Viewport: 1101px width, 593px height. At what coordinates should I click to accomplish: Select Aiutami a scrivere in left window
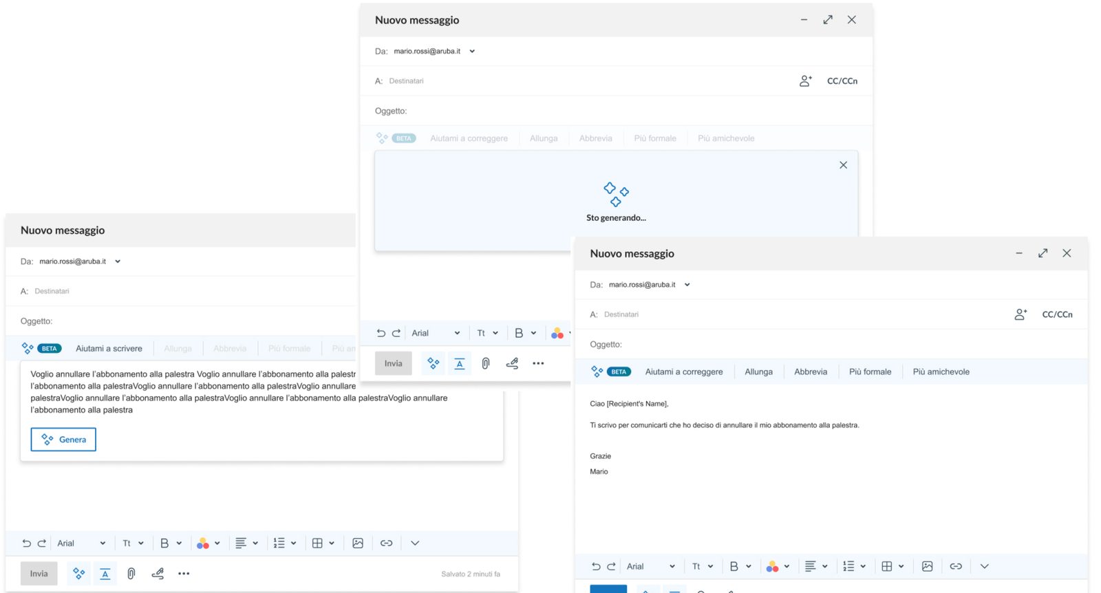click(109, 349)
